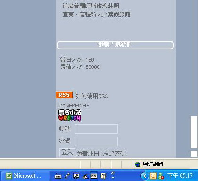This screenshot has width=198, height=181.
Task: Click the keyboard icon on the language bar
Action: coord(58,176)
